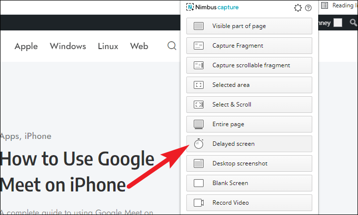Choose the Capture Fragment label

[x=238, y=46]
